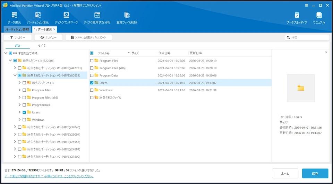Toggle select-all checkbox in file list header

coord(92,53)
